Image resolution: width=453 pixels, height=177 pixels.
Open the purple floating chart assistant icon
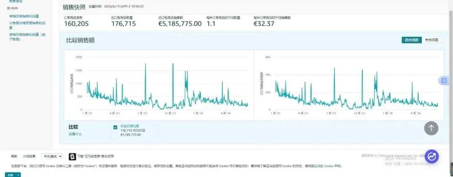tap(432, 156)
